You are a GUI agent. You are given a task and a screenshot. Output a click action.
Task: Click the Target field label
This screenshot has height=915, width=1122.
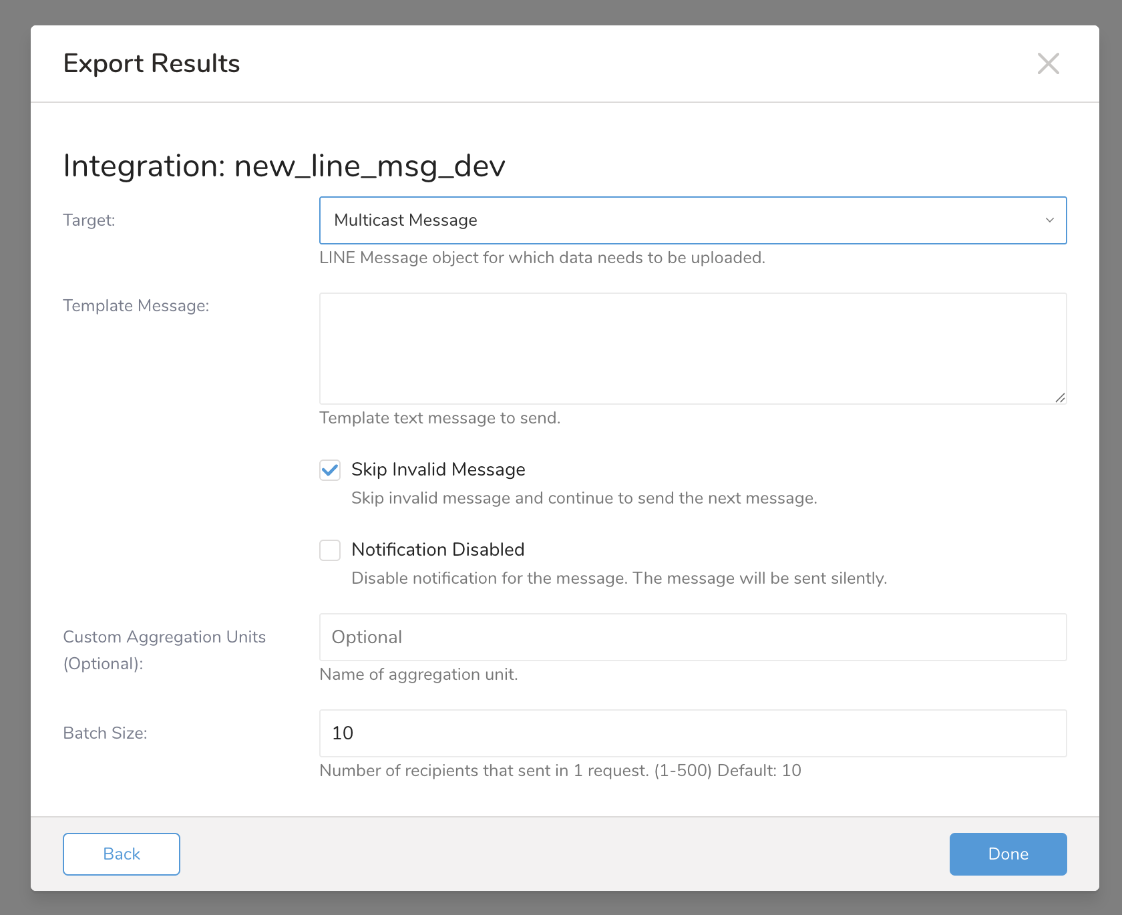click(x=89, y=220)
